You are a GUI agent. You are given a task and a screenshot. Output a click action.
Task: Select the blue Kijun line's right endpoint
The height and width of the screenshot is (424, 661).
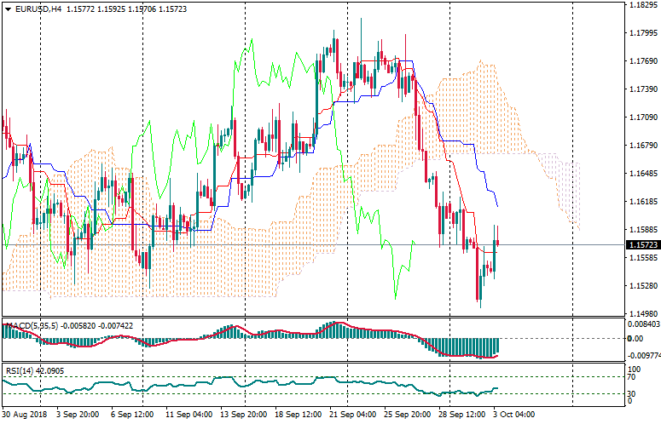[497, 206]
